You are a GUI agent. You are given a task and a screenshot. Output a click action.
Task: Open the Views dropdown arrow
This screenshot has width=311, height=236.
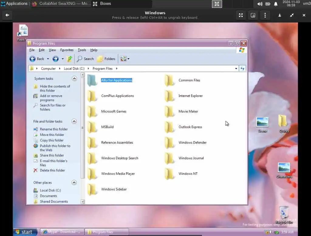pyautogui.click(x=128, y=59)
